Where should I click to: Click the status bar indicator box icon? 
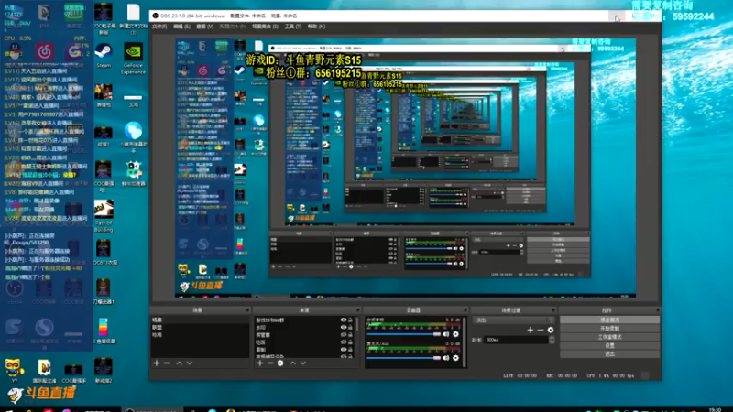645,375
